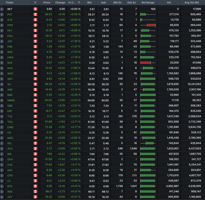The height and width of the screenshot is (200, 205).
Task: Click the Canada flag icon for PEY
Action: [x=35, y=30]
